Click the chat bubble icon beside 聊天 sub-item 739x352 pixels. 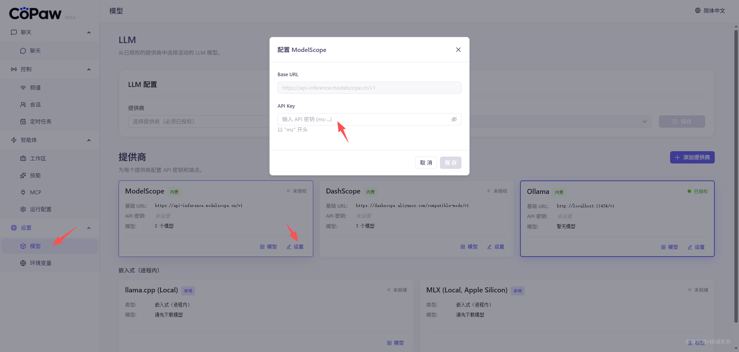point(23,51)
